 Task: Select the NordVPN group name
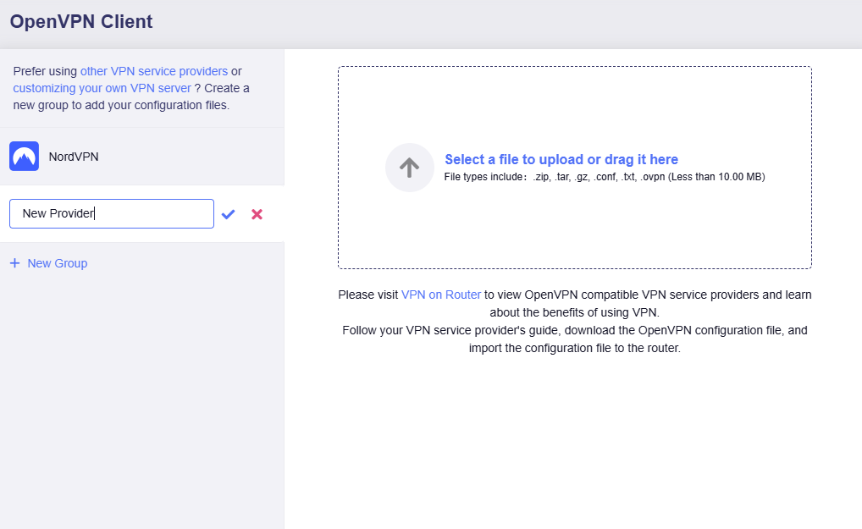click(x=74, y=157)
